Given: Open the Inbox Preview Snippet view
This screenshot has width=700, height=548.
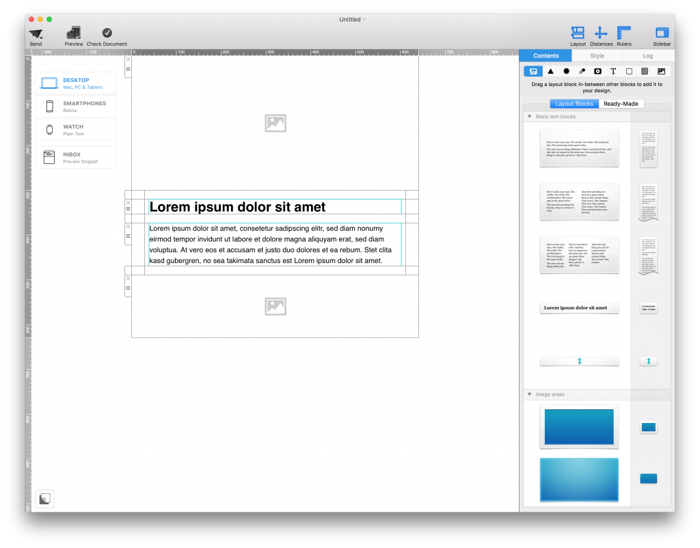Looking at the screenshot, I should point(75,158).
